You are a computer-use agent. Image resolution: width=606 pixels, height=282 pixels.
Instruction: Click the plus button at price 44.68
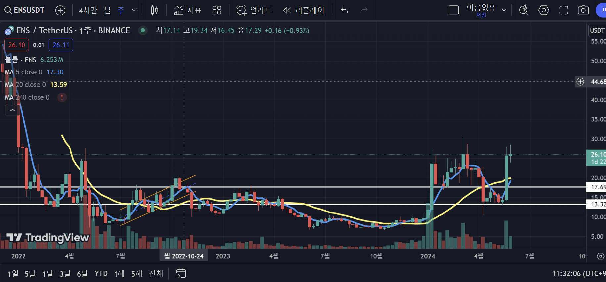580,82
